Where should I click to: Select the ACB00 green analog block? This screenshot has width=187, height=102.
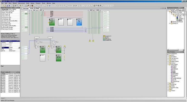click(x=43, y=49)
